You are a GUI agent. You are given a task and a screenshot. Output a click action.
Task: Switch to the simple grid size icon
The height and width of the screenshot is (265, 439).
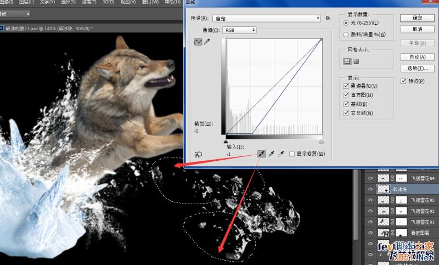coord(347,61)
